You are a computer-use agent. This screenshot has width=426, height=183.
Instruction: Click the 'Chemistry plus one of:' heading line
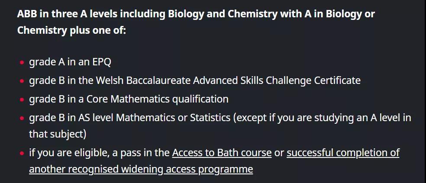tap(71, 30)
